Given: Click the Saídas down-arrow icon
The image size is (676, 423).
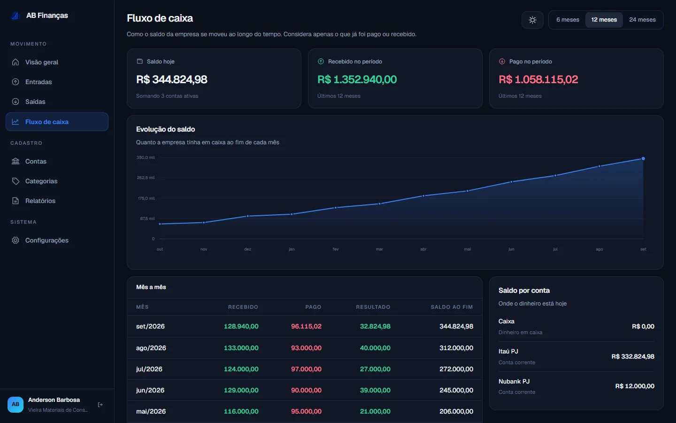Looking at the screenshot, I should click(x=15, y=102).
